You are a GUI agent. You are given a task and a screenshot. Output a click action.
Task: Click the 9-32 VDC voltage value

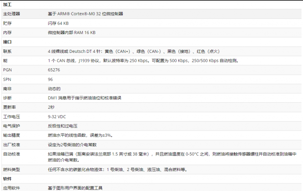click(56, 117)
